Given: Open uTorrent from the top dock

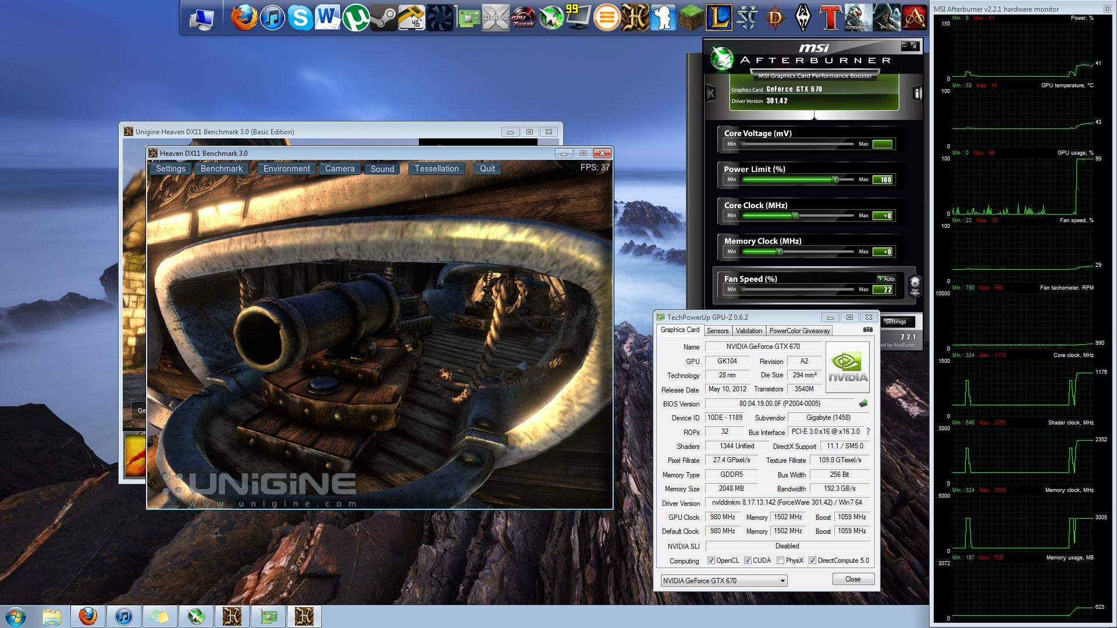Looking at the screenshot, I should point(355,18).
